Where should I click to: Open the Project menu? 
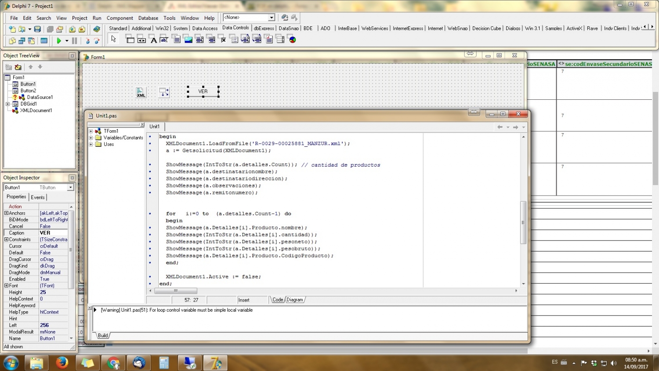coord(80,18)
